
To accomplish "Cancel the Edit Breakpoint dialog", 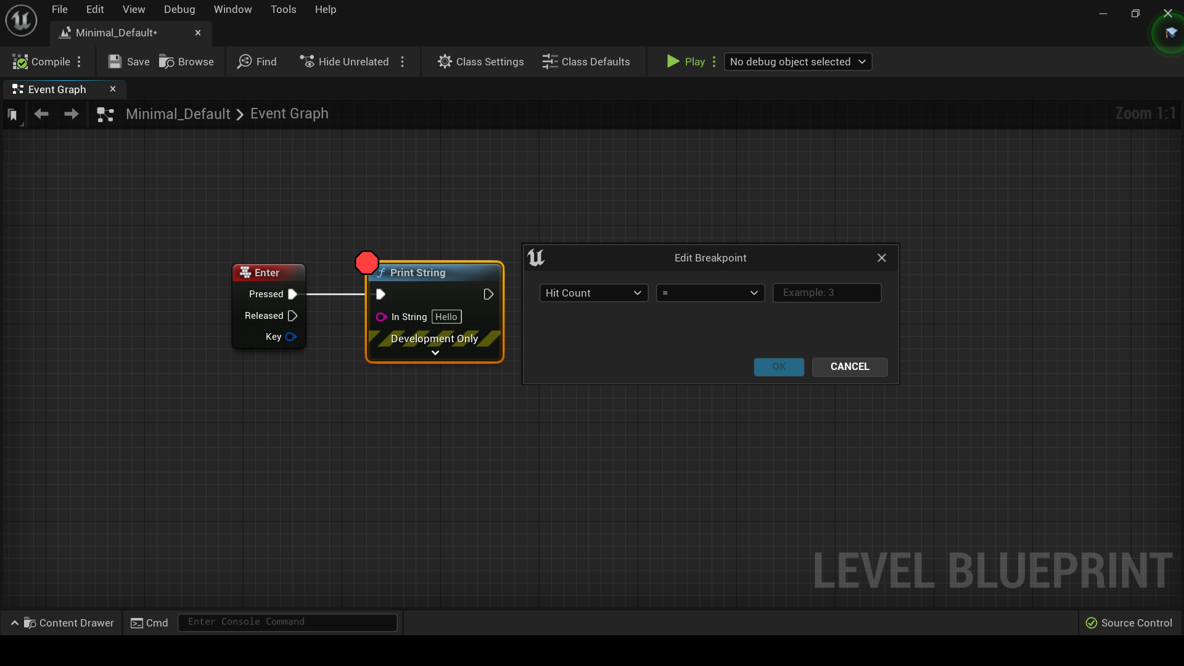I will coord(850,367).
